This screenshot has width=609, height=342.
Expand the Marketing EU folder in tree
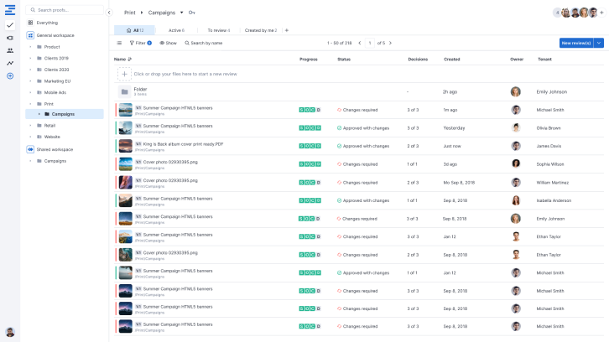pos(30,81)
